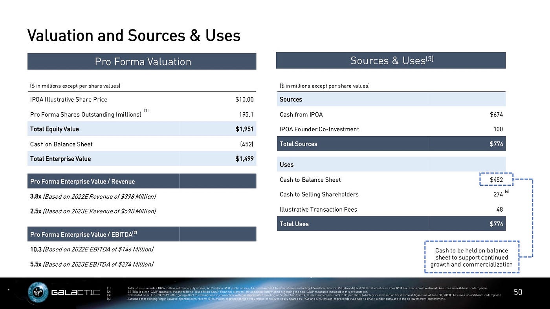Screen dimensions: 550x309
Task: Click 'IPOA Illustrative Share Price' row label
Action: tap(69, 100)
